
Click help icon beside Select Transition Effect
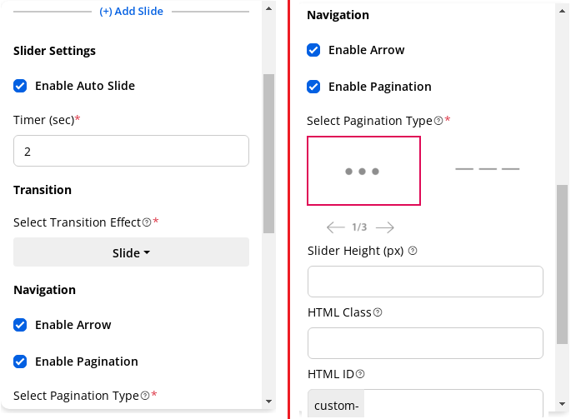coord(147,222)
